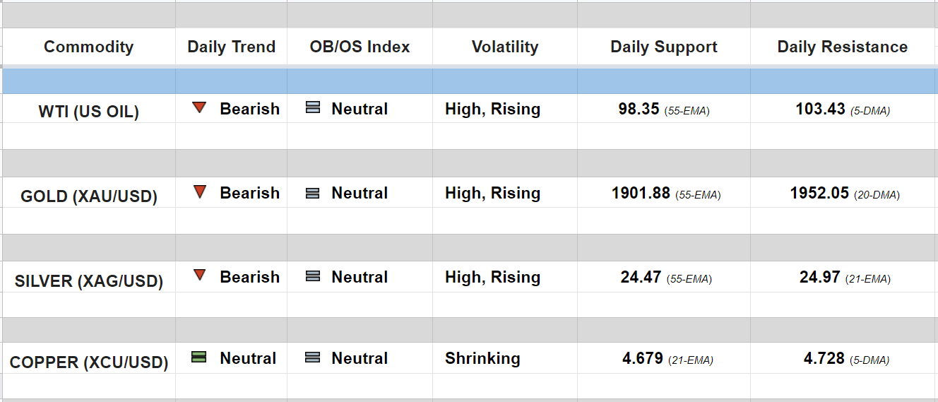938x402 pixels.
Task: Select the Volatility header cell
Action: [x=504, y=47]
